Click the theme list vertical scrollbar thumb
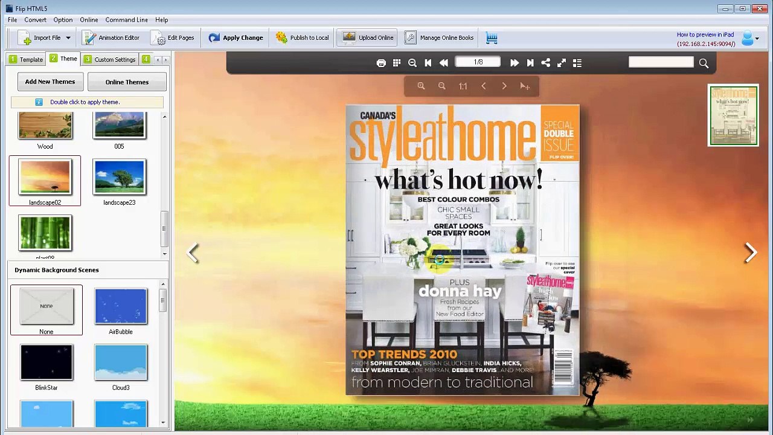773x435 pixels. [x=164, y=229]
